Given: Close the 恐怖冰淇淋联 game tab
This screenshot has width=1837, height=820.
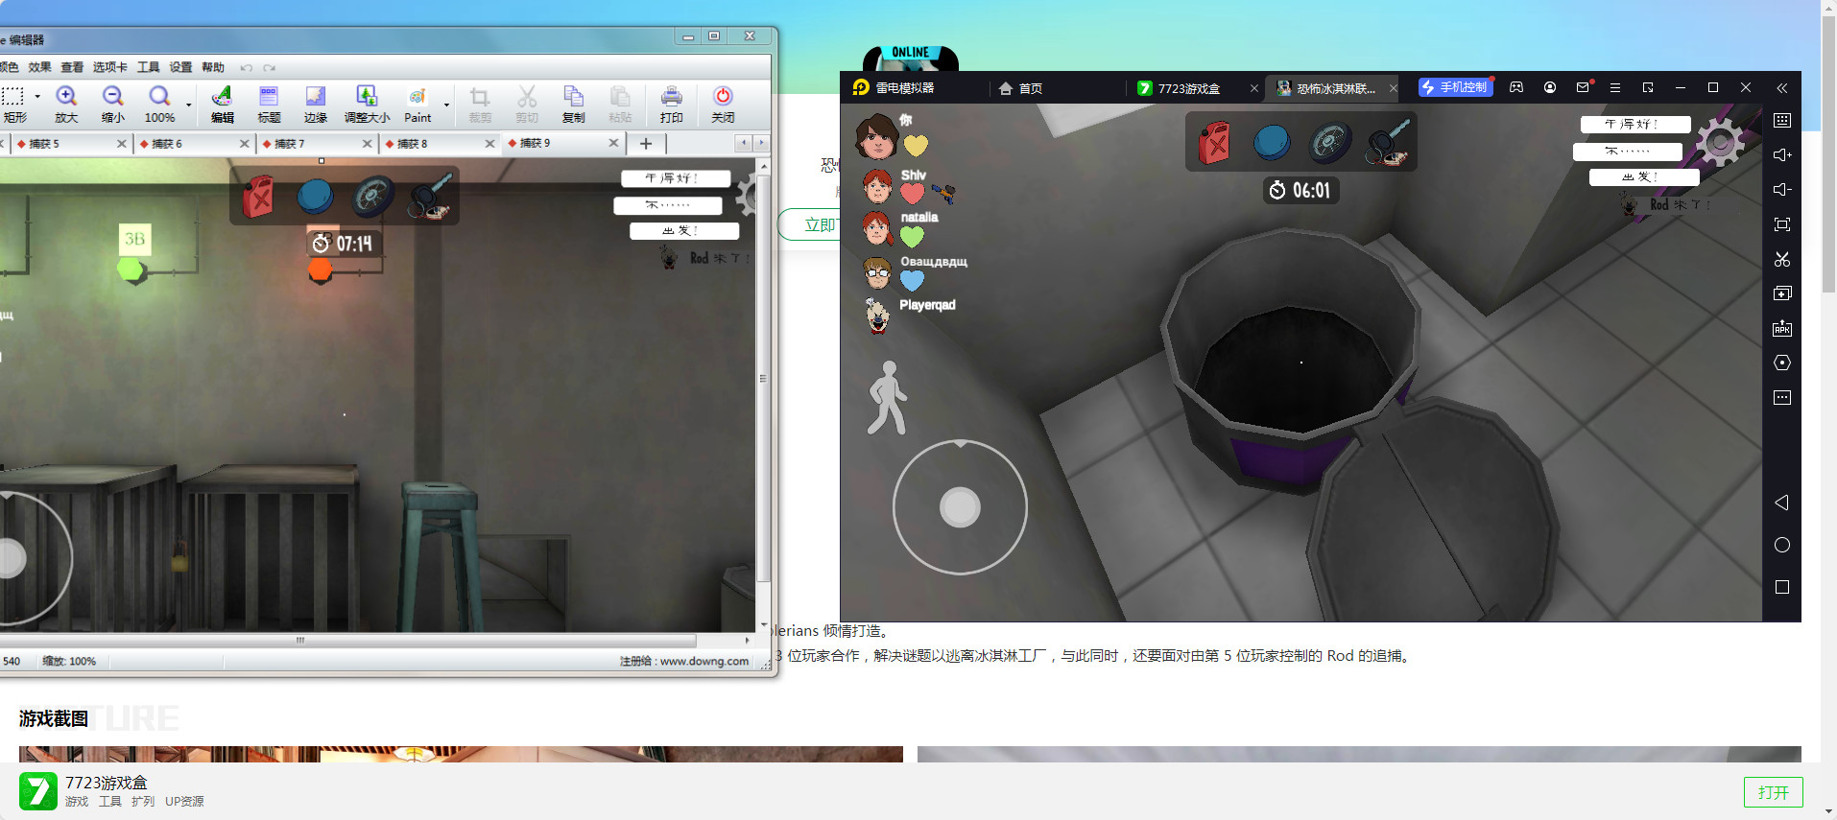Looking at the screenshot, I should click(1393, 88).
